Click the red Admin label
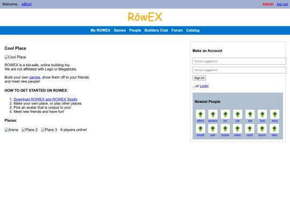 (268, 4)
